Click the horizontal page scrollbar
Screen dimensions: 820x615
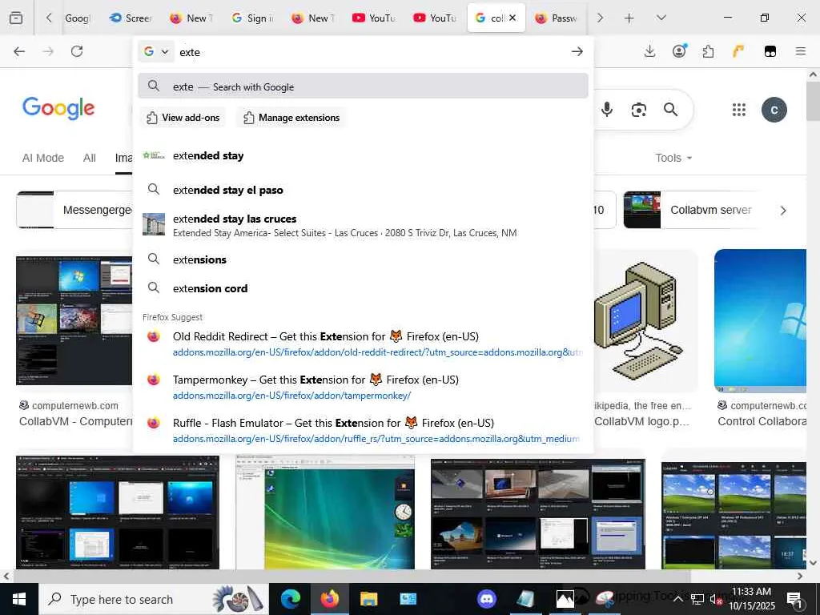click(351, 577)
